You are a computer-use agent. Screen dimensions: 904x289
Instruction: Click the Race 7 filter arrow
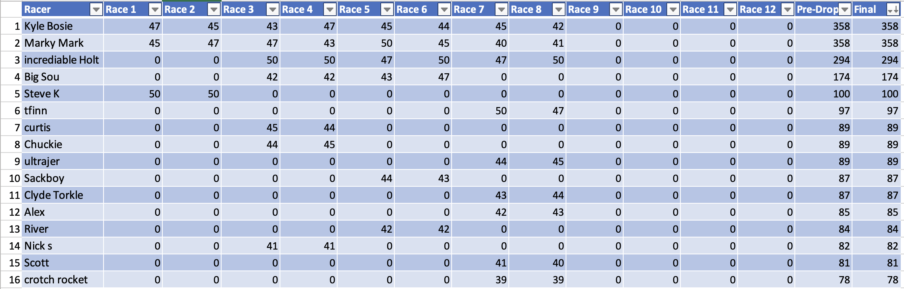click(x=502, y=10)
